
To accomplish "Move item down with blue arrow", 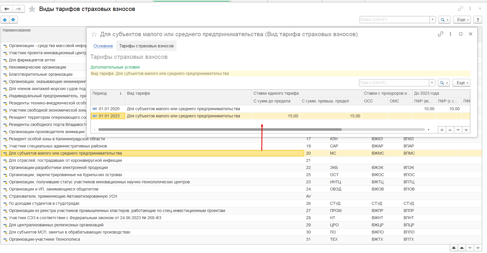I will pos(13,20).
